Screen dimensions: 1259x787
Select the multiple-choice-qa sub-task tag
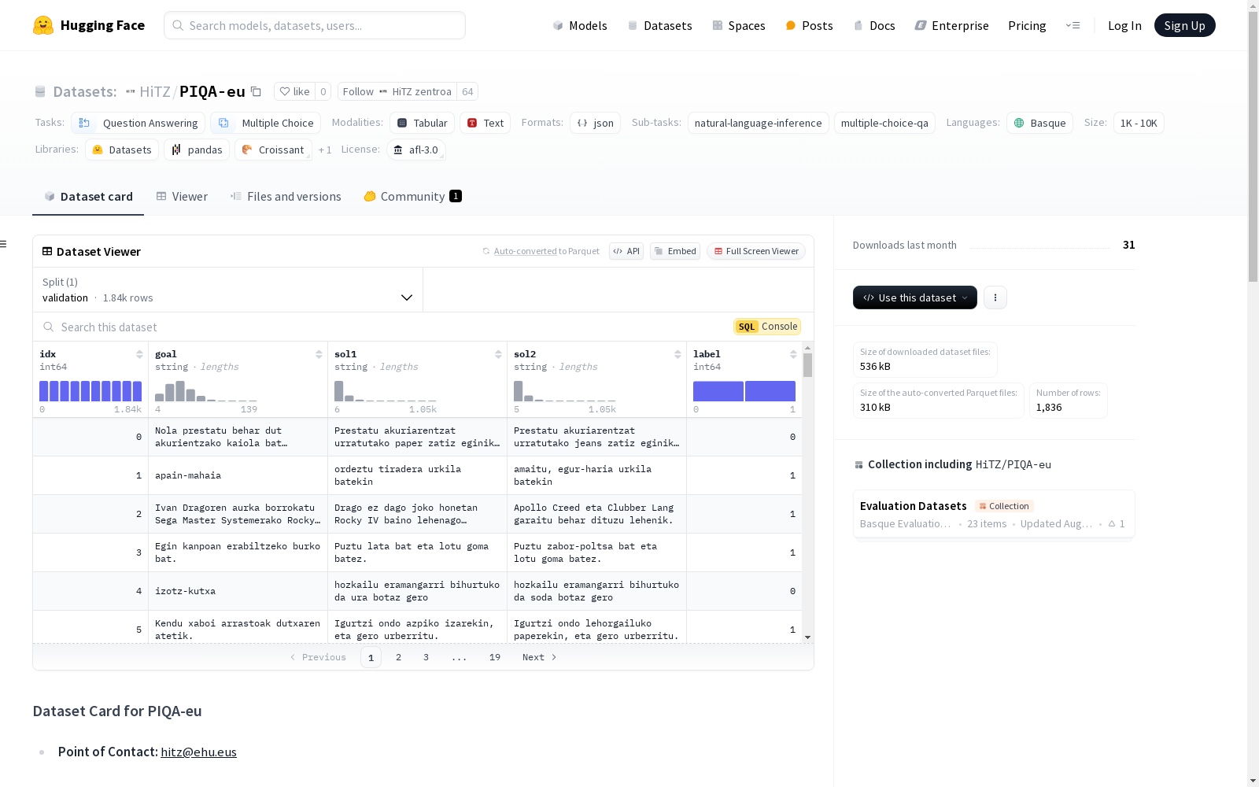tap(884, 123)
